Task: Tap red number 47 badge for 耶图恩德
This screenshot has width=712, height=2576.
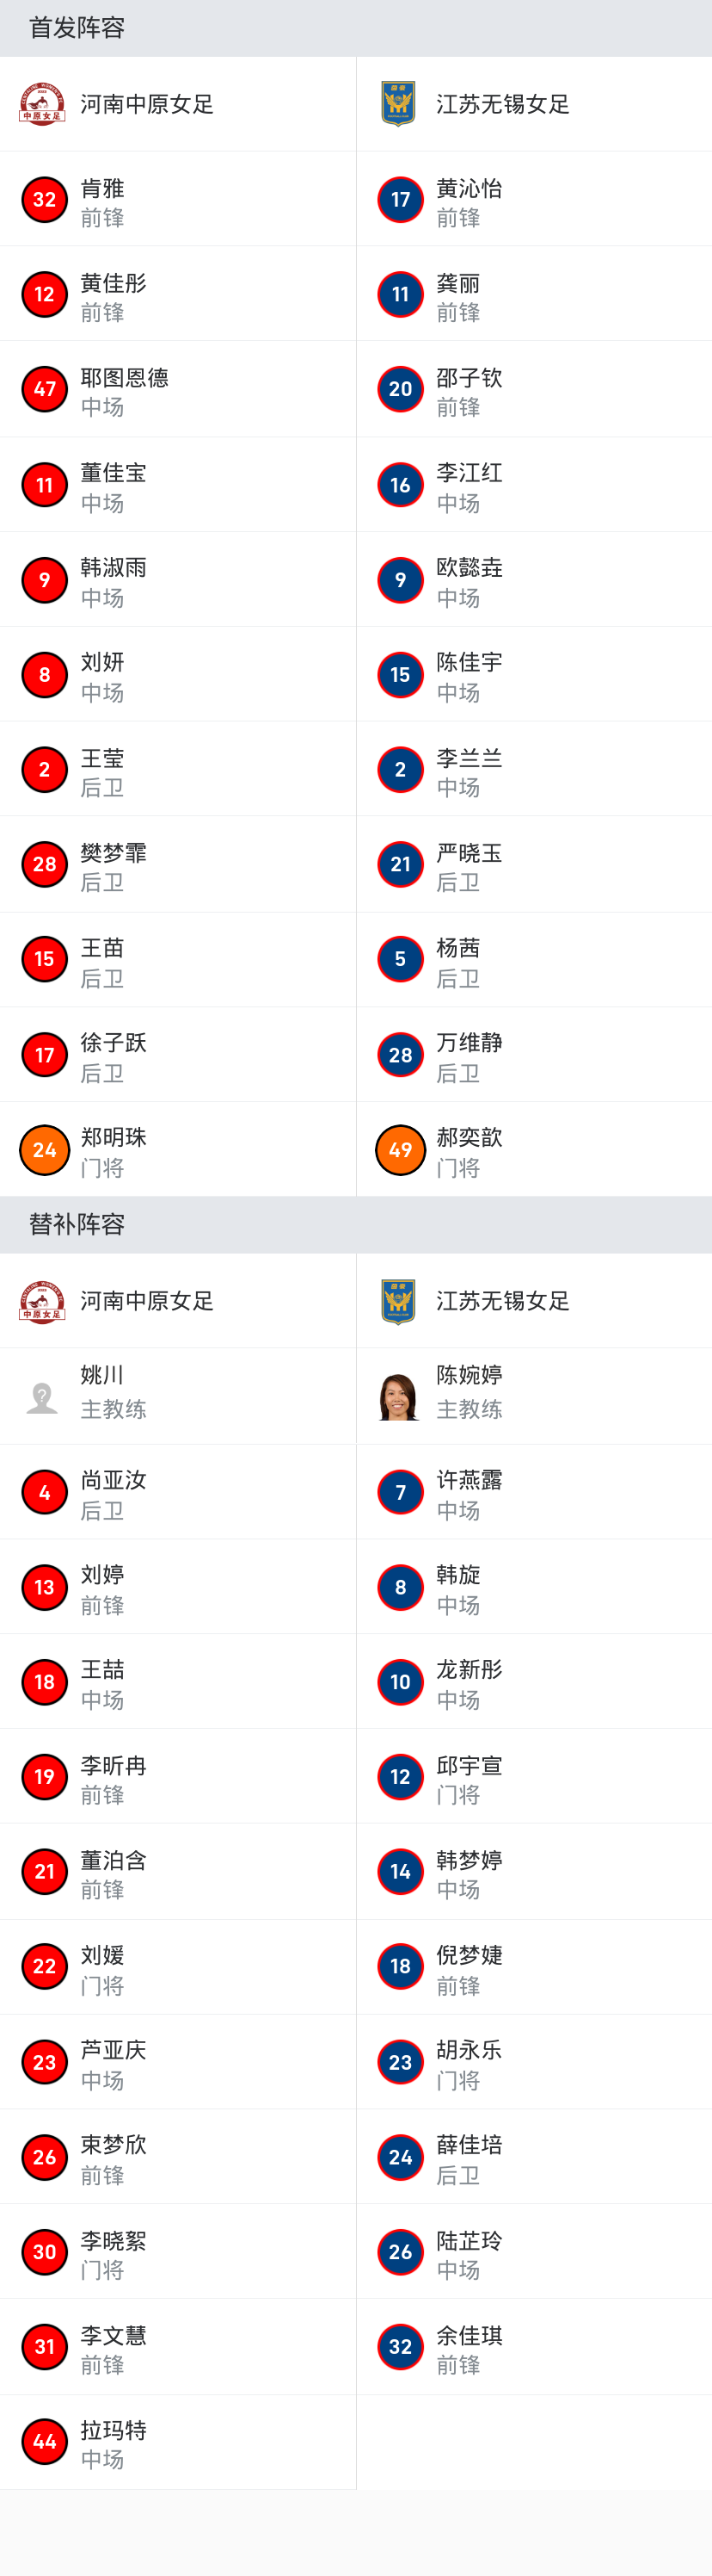Action: click(44, 389)
